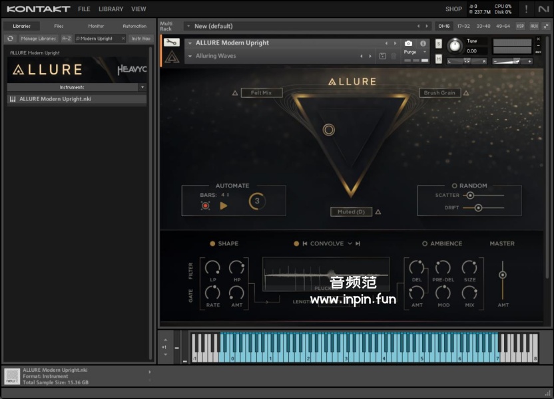Screen dimensions: 554x399
Task: Select the Felt Mix sound source button
Action: point(262,93)
